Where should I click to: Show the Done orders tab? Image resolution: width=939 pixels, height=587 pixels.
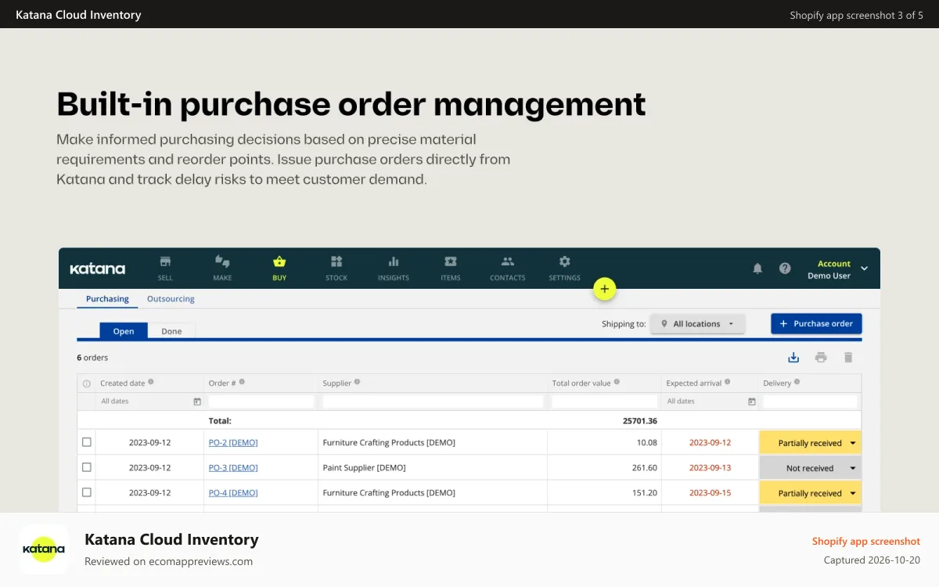click(171, 331)
